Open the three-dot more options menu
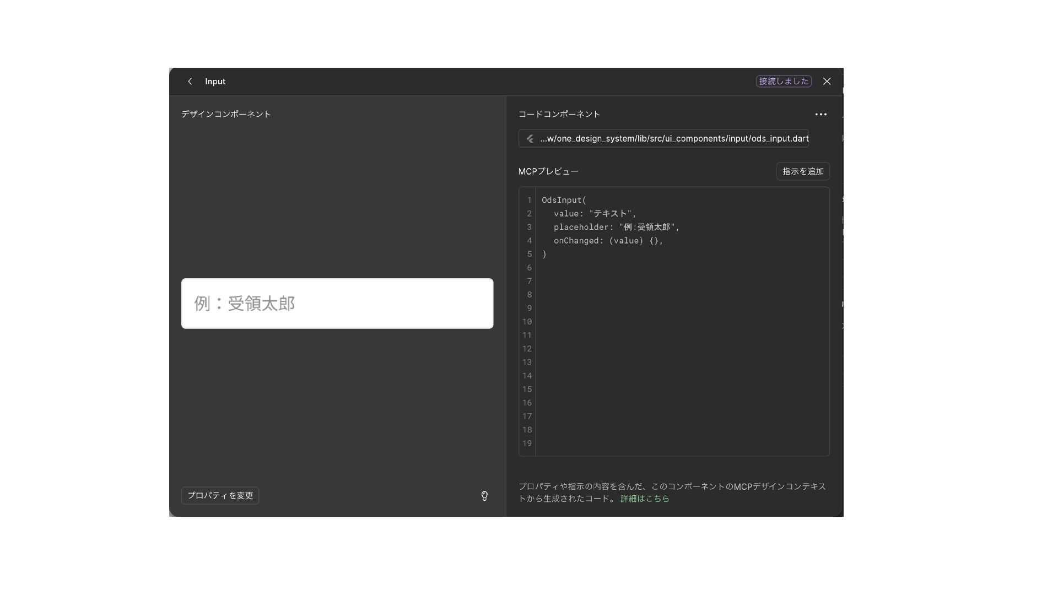The width and height of the screenshot is (1058, 595). [821, 115]
